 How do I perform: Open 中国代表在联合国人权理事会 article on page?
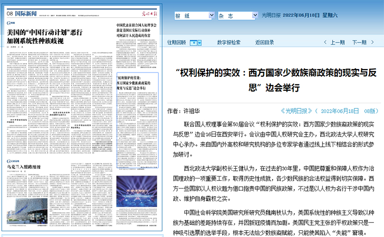[x=137, y=30]
